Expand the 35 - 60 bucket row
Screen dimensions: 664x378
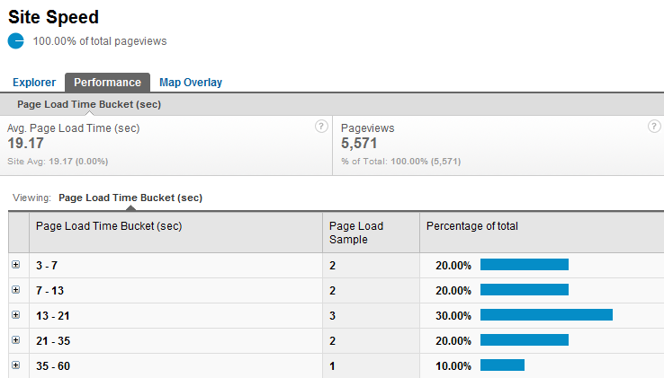point(15,365)
